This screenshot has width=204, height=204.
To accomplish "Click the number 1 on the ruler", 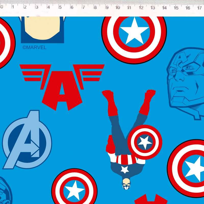I will [x=13, y=7].
